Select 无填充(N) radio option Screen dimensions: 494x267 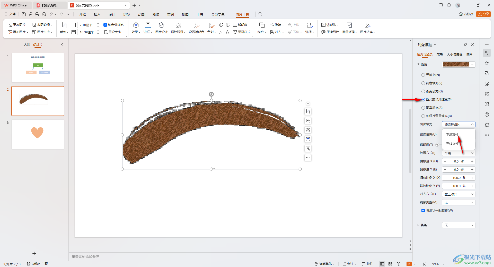pyautogui.click(x=423, y=75)
